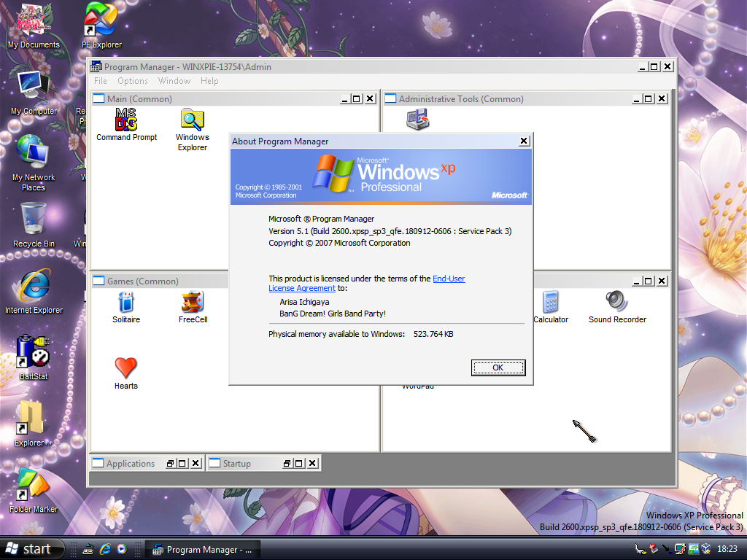This screenshot has width=747, height=560.
Task: Click the Safely Remove Hardware tray icon
Action: (654, 549)
